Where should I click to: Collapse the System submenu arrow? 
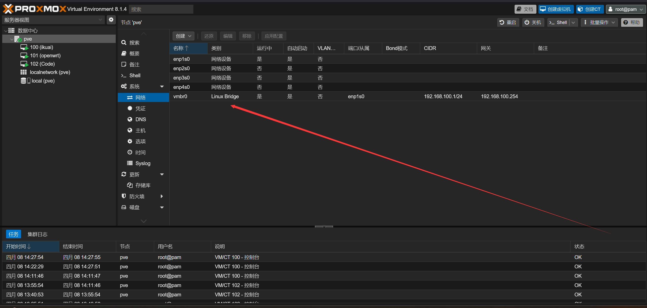point(162,87)
